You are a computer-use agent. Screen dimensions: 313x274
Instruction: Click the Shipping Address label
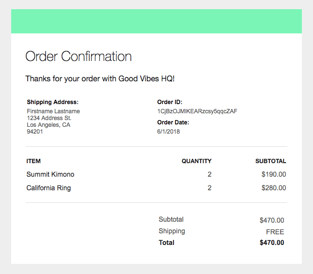click(x=53, y=102)
